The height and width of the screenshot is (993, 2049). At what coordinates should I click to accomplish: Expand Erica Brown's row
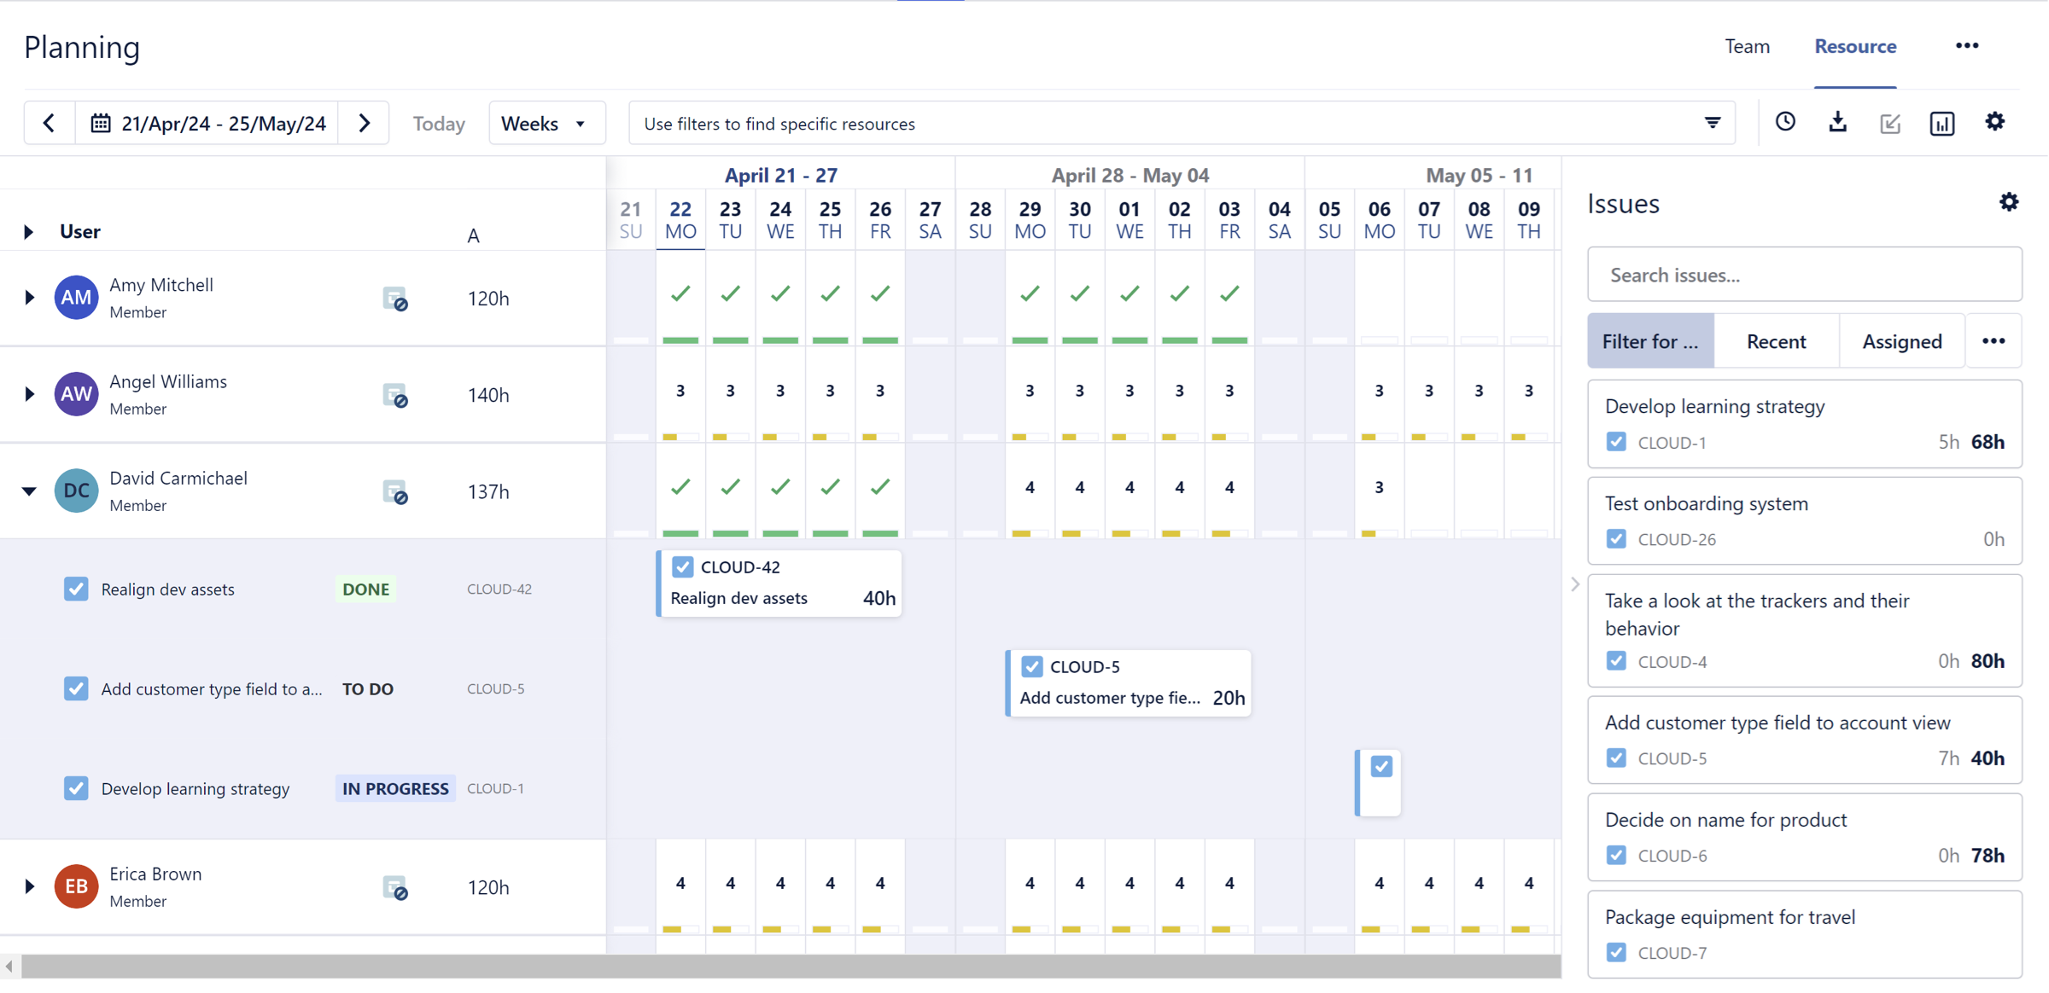coord(29,886)
